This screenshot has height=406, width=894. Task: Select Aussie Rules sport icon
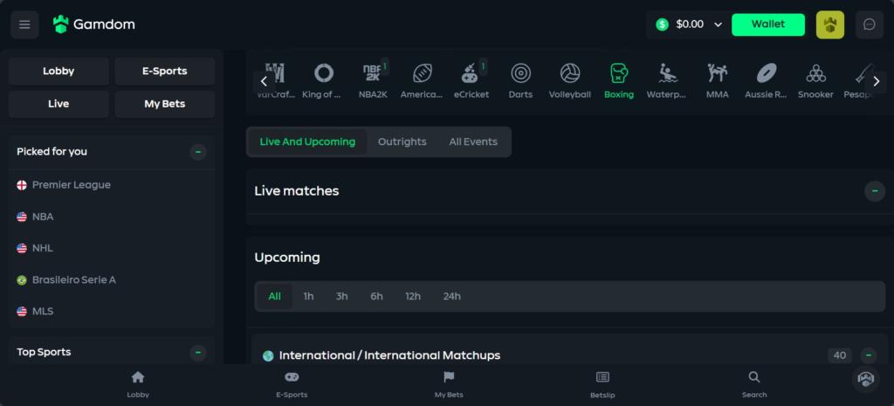[x=767, y=81]
